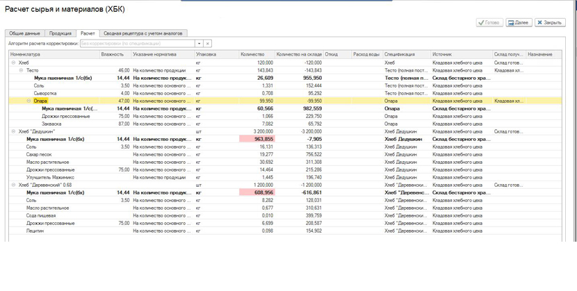The image size is (577, 291).
Task: Open the correction algorithm dropdown arrow
Action: (199, 43)
